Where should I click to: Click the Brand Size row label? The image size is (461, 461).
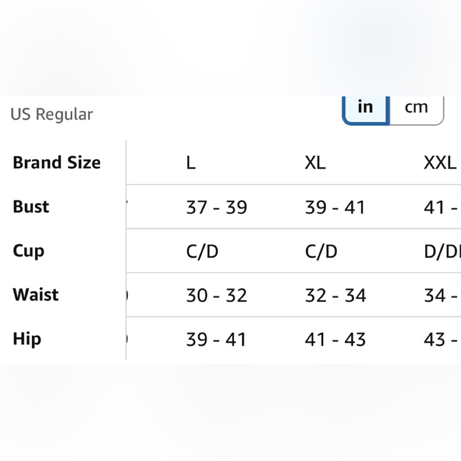57,162
